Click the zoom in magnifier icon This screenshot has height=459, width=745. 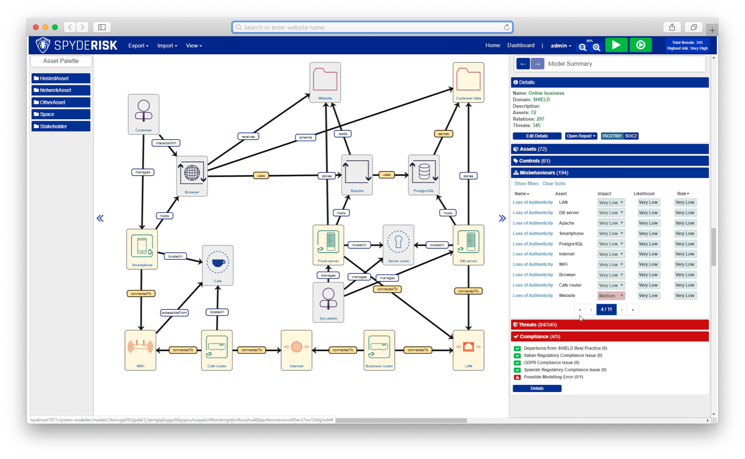(x=596, y=47)
